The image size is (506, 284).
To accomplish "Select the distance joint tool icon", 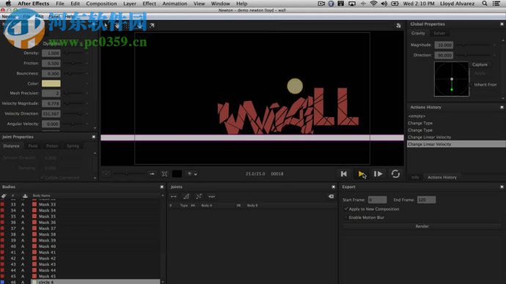I will click(174, 196).
